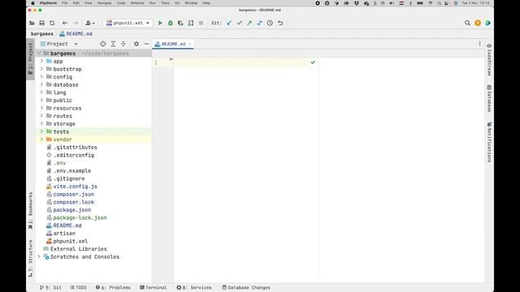Click line 1 in the editor
This screenshot has width=520, height=292.
pos(240,62)
